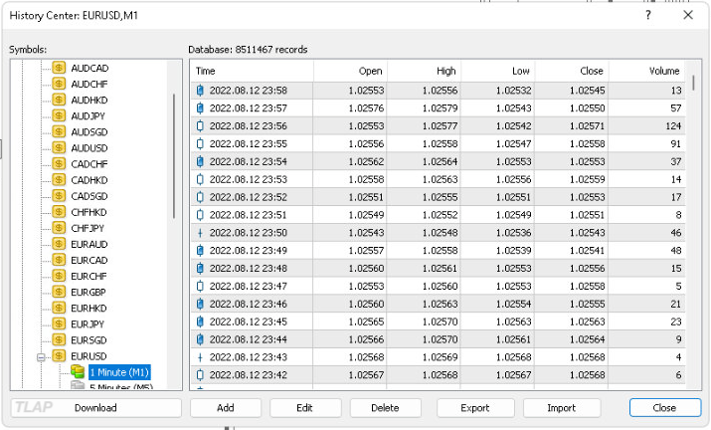Screen dimensions: 711x430
Task: Click the Open column header
Action: click(350, 71)
